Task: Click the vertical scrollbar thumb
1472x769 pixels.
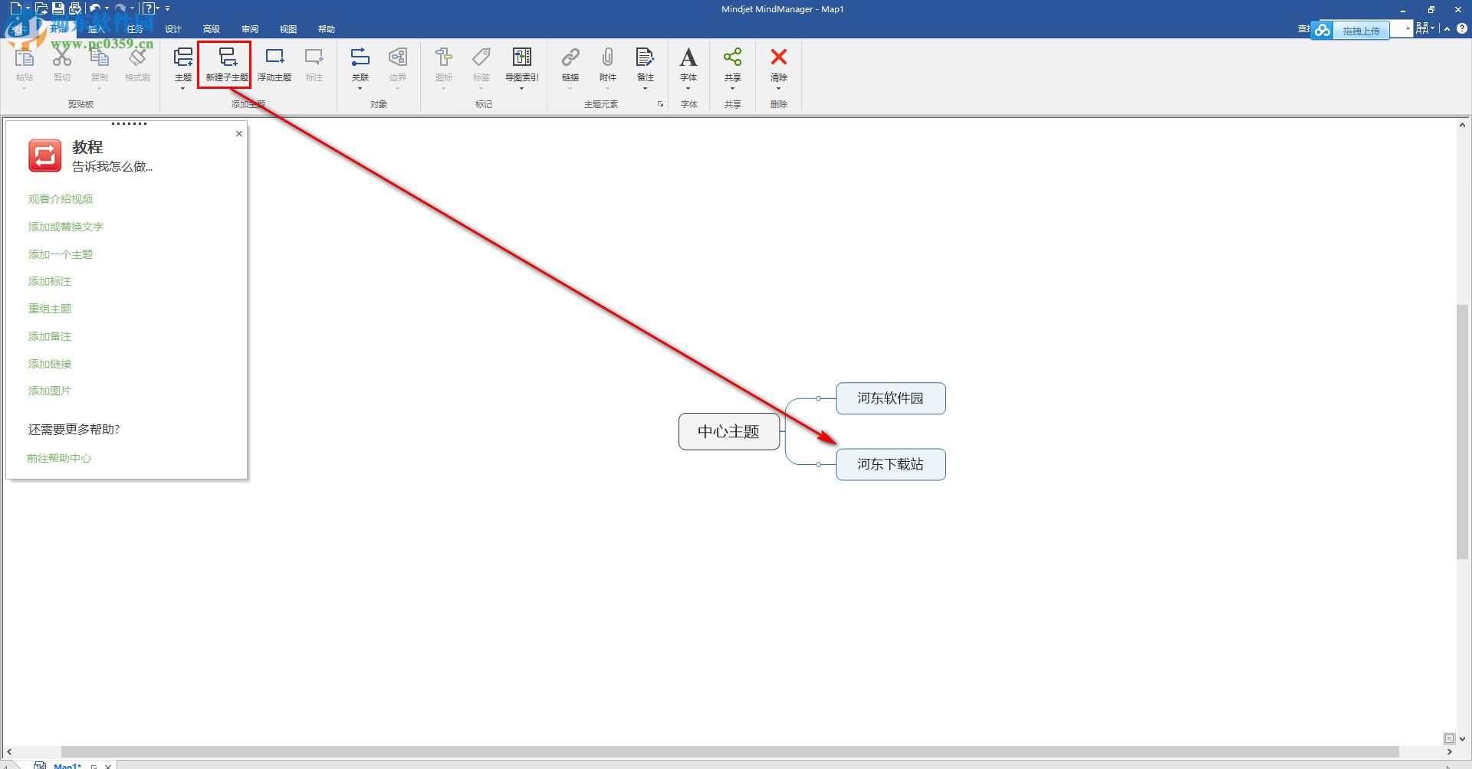Action: (1462, 432)
